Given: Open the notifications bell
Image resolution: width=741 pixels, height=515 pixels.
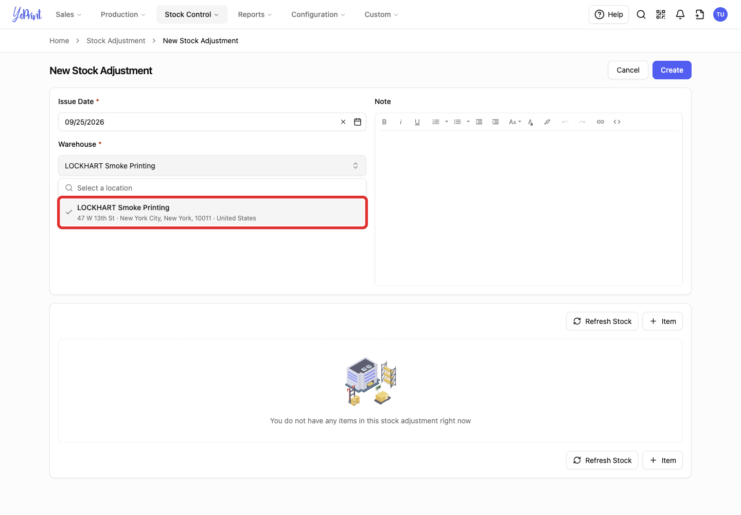Looking at the screenshot, I should 680,14.
